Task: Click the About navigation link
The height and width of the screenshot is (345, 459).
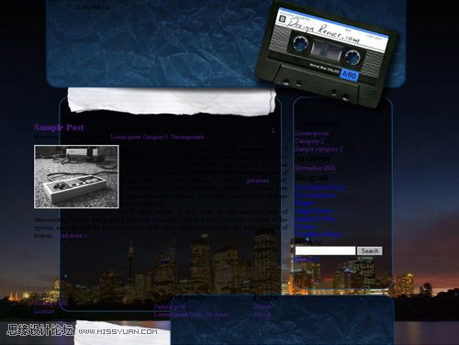Action: coord(101,7)
